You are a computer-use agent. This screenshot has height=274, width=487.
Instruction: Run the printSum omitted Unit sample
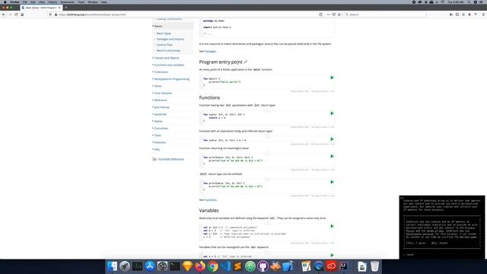(332, 182)
